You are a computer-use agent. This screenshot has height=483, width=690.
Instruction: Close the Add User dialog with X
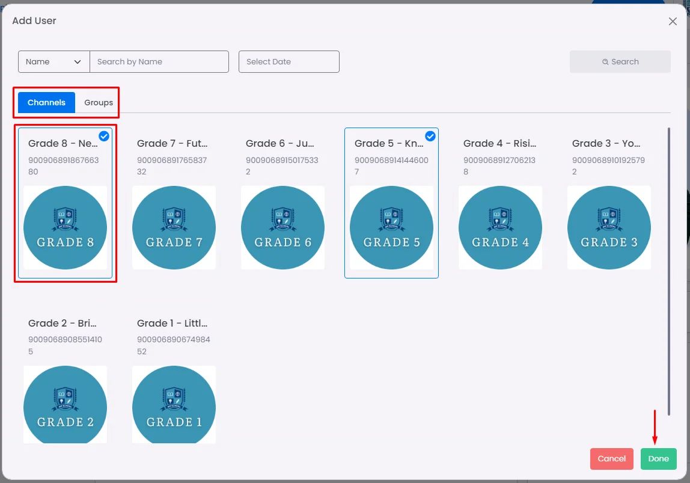673,22
